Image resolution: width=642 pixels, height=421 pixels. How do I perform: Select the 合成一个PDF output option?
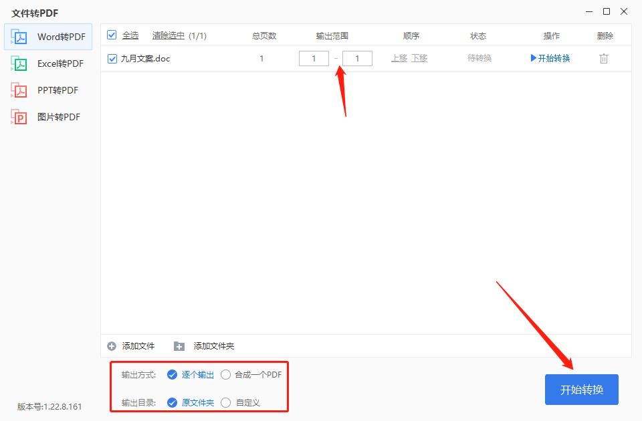pyautogui.click(x=225, y=375)
